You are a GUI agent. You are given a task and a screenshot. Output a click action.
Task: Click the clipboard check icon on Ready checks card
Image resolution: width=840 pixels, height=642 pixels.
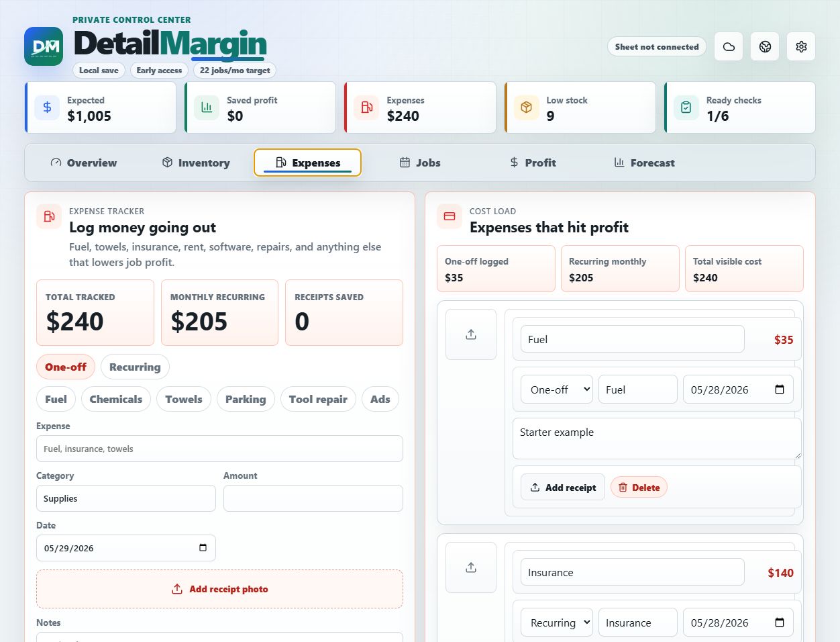[x=686, y=107]
